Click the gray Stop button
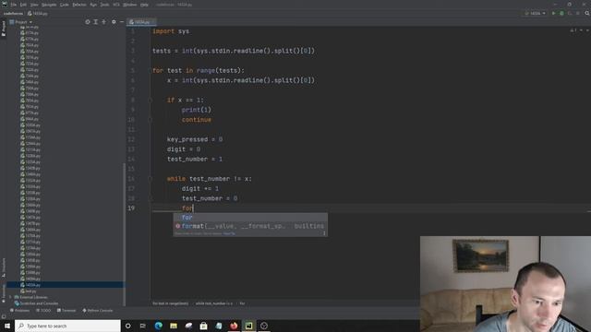 pyautogui.click(x=578, y=14)
